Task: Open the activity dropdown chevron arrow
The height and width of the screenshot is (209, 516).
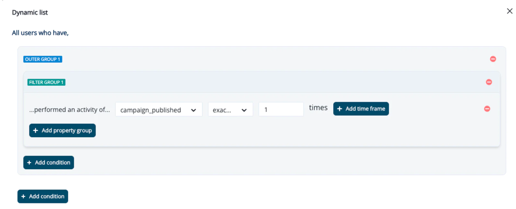Action: 194,110
